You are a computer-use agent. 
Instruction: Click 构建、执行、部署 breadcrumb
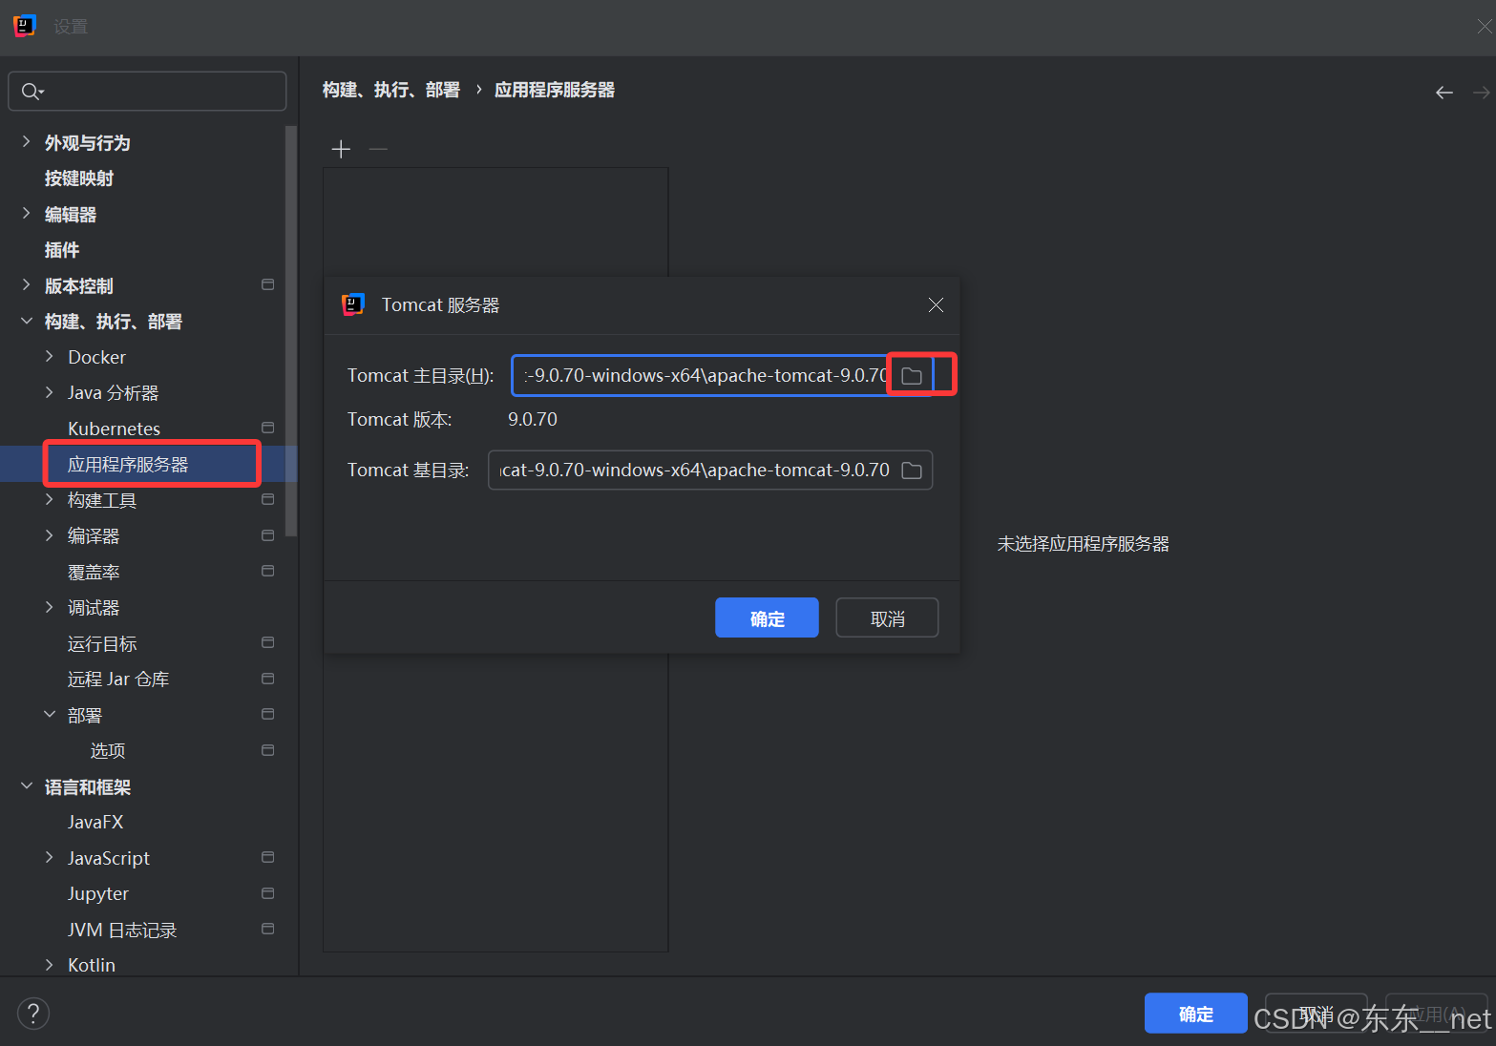click(391, 90)
